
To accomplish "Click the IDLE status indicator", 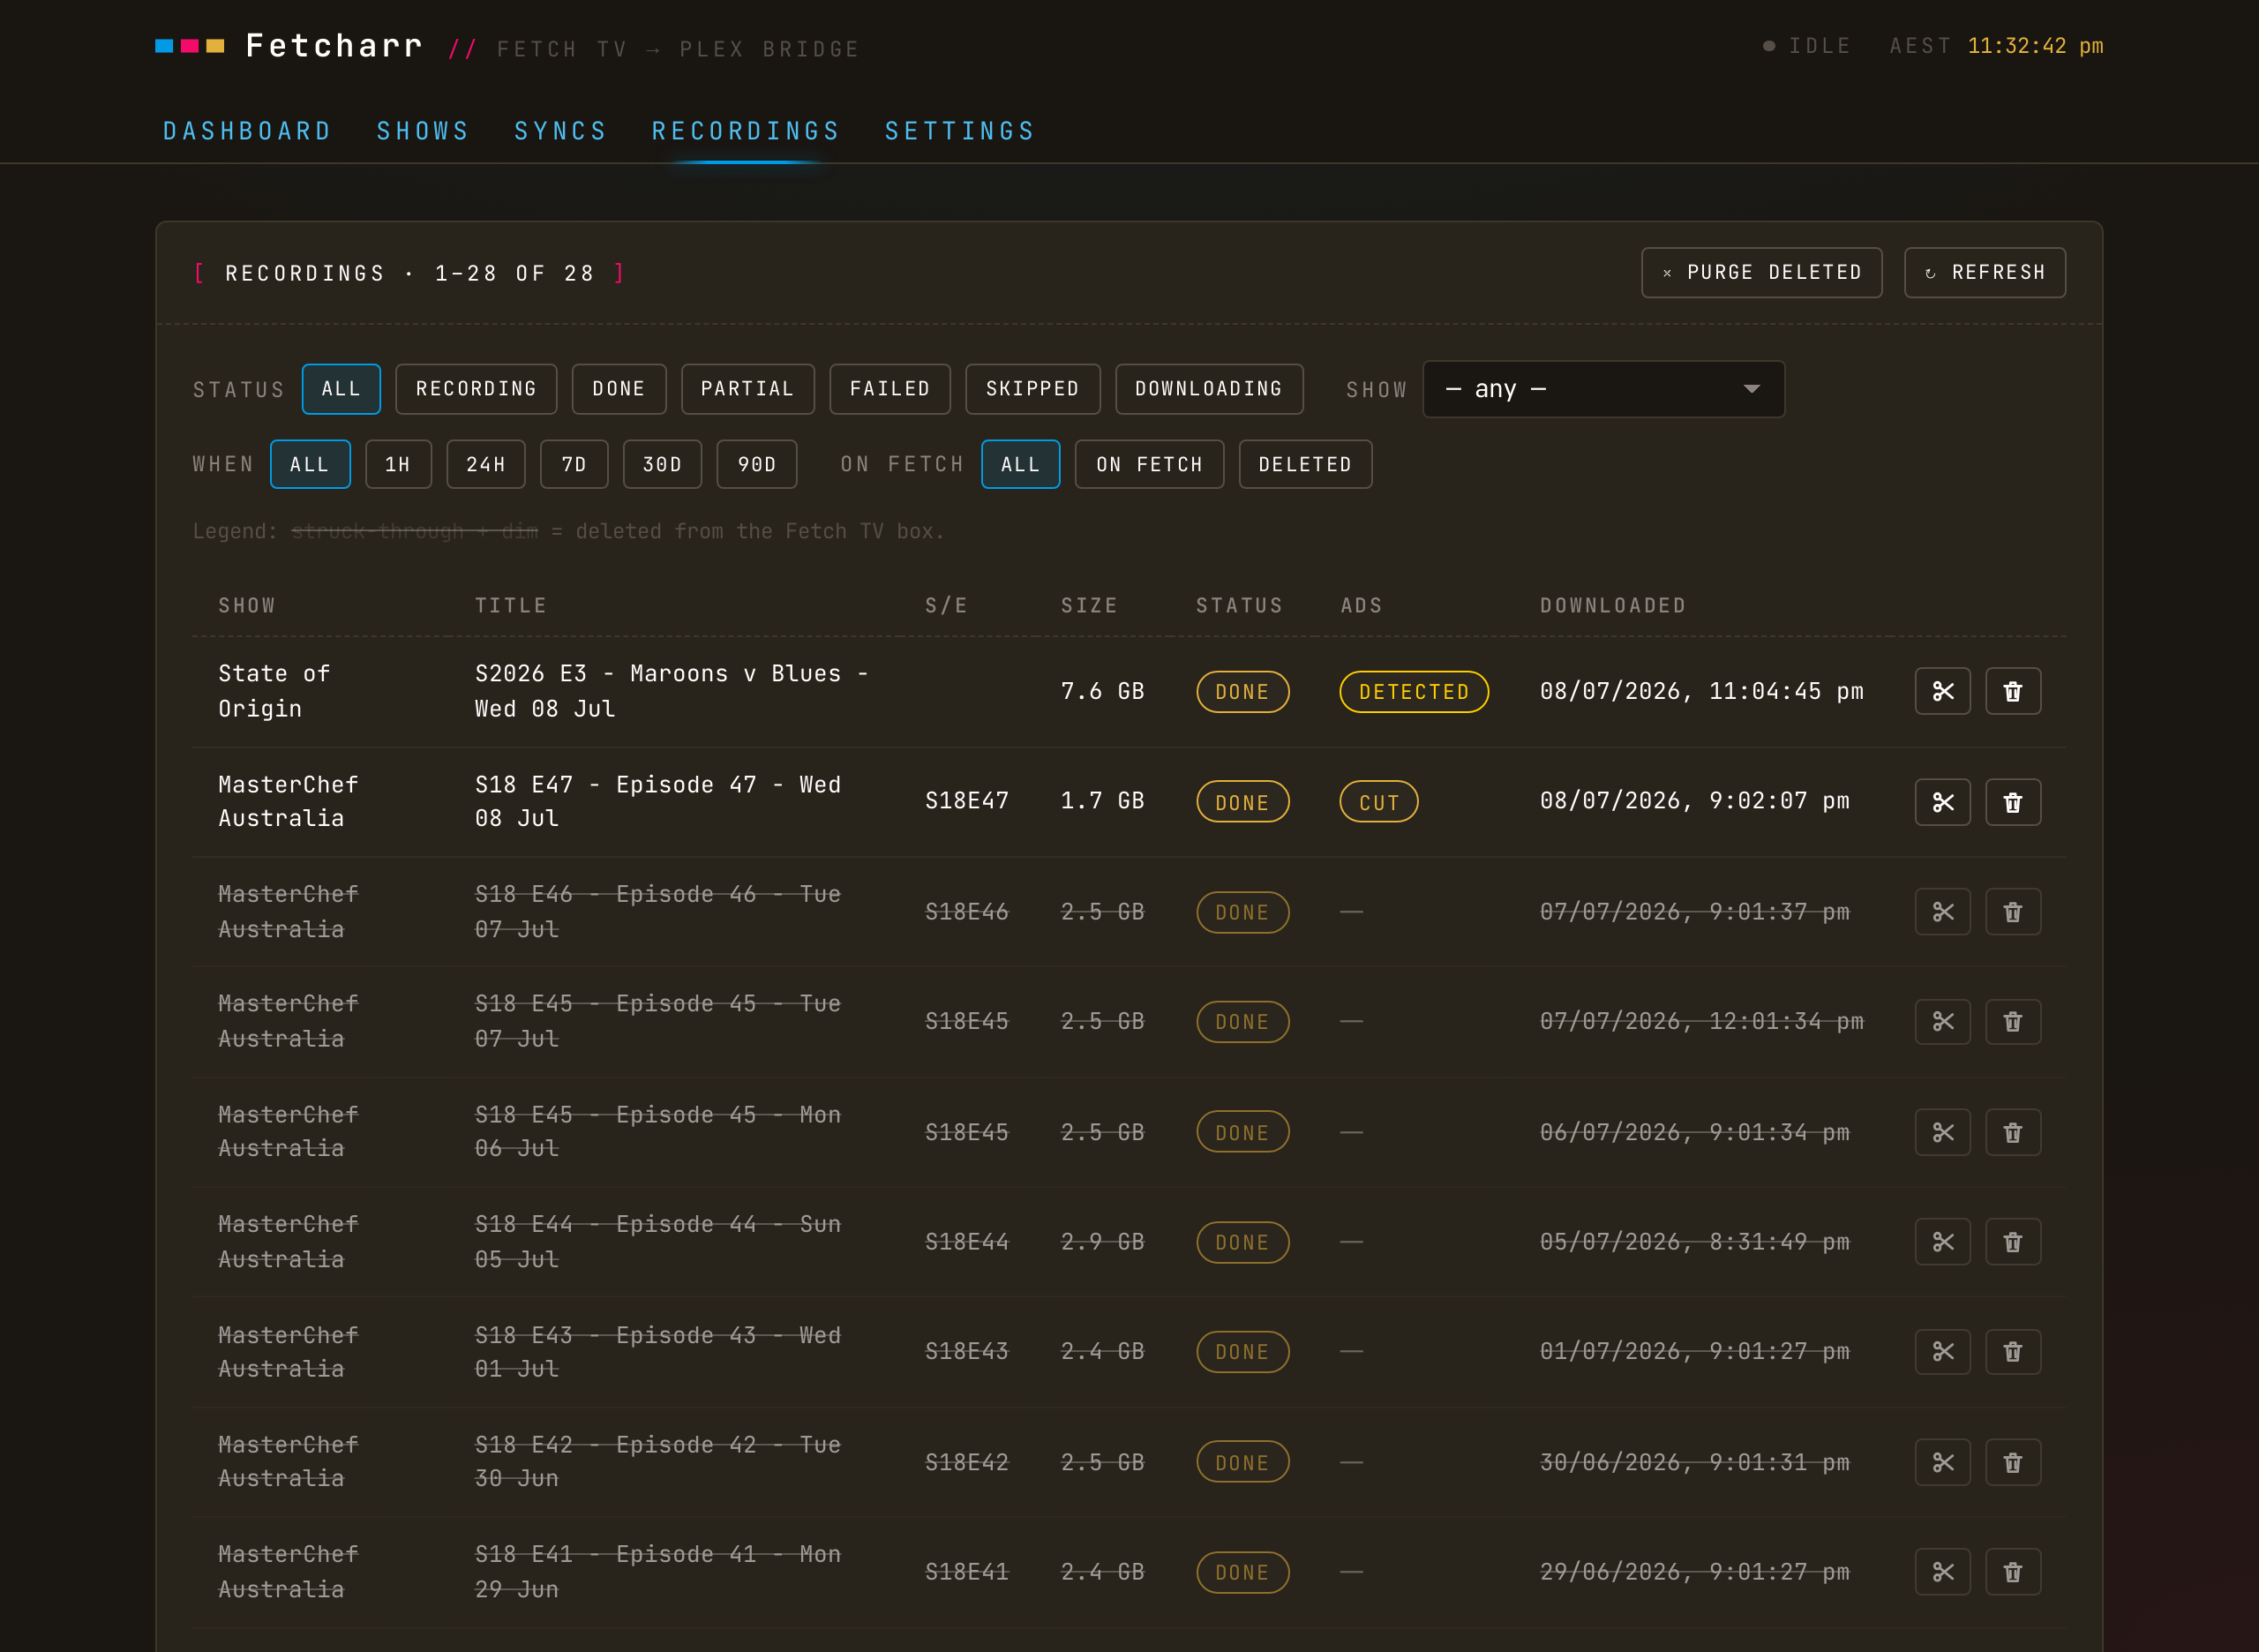I will click(x=1806, y=46).
